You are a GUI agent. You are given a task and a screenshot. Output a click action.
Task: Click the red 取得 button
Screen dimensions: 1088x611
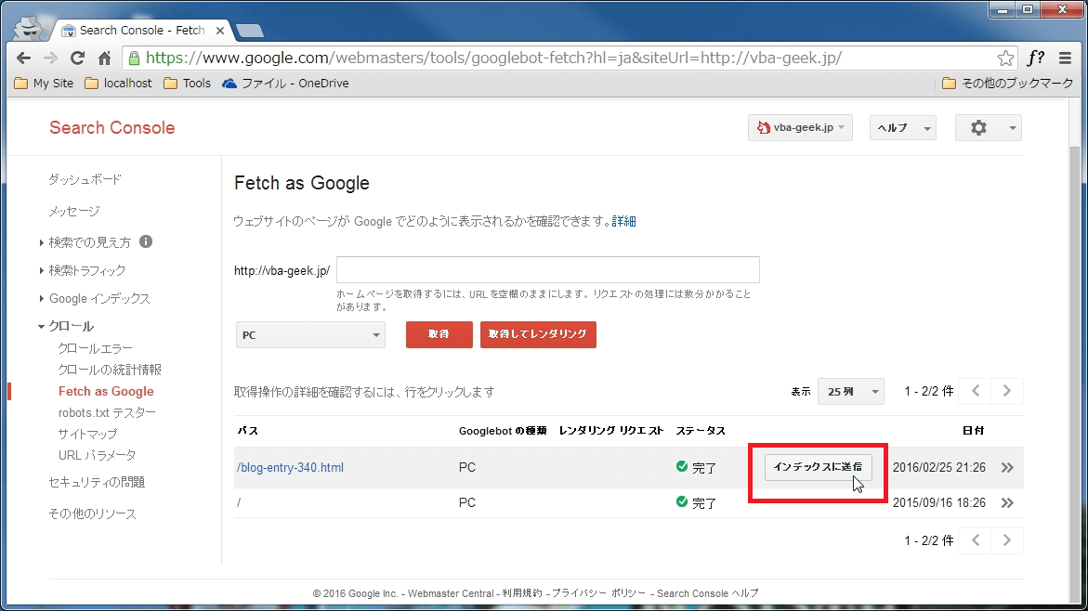pos(439,334)
